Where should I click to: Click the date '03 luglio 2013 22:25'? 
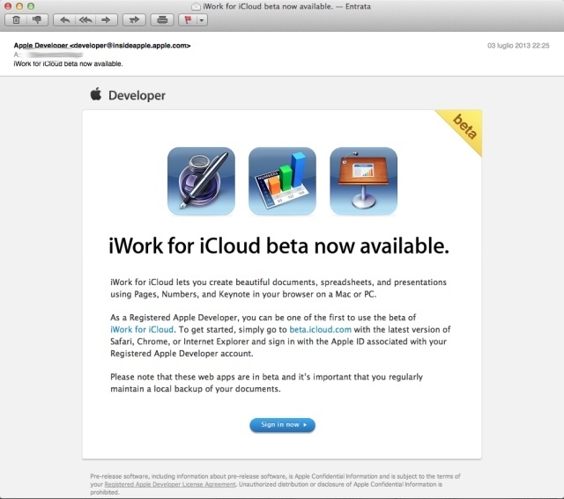click(518, 46)
